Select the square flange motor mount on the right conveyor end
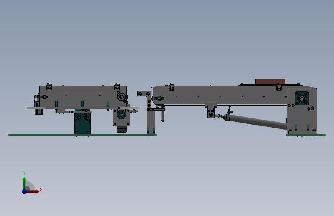Viewport: 334px width, 216px height. pos(302,98)
